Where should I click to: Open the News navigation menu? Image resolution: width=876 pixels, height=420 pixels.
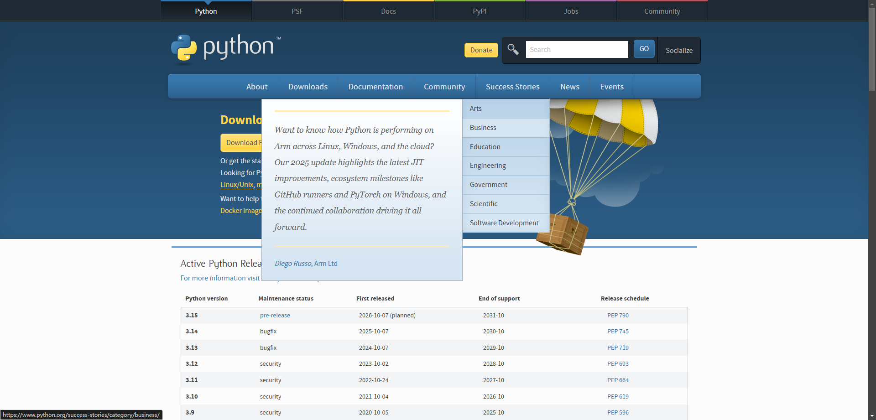pos(570,87)
